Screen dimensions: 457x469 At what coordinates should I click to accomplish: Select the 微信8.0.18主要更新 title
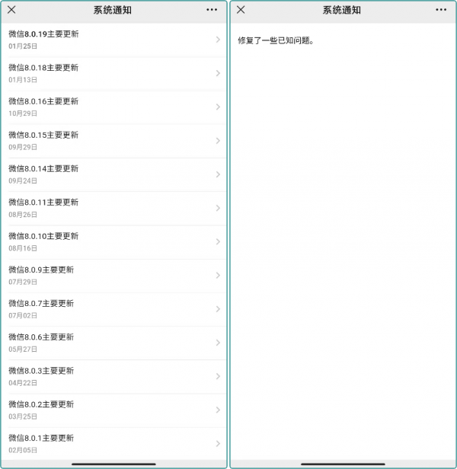[x=43, y=68]
